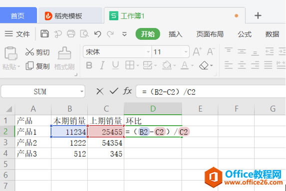Switch to the 数据 ribbon tab
This screenshot has width=286, height=191.
click(x=272, y=34)
